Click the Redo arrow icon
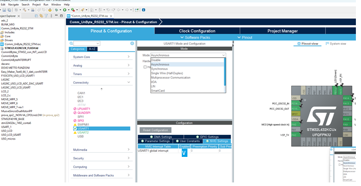The width and height of the screenshot is (361, 186). 44,10
